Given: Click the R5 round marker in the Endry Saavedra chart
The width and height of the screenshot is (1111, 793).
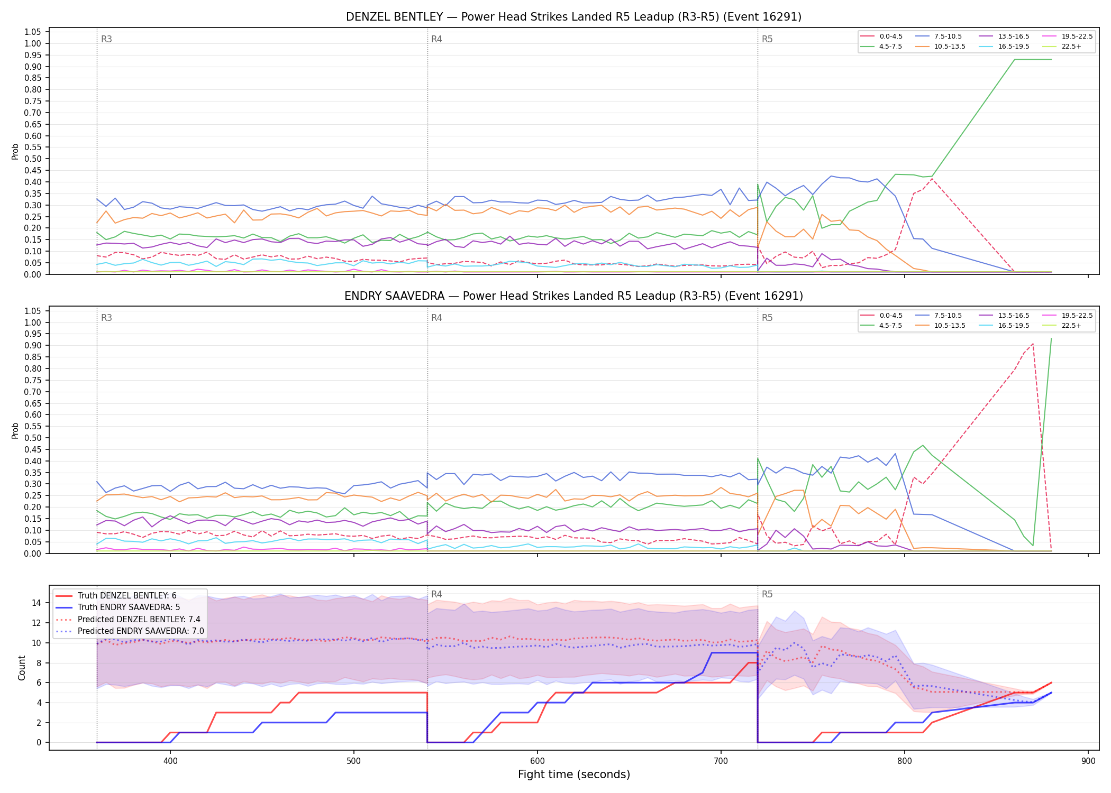Looking at the screenshot, I should point(767,318).
